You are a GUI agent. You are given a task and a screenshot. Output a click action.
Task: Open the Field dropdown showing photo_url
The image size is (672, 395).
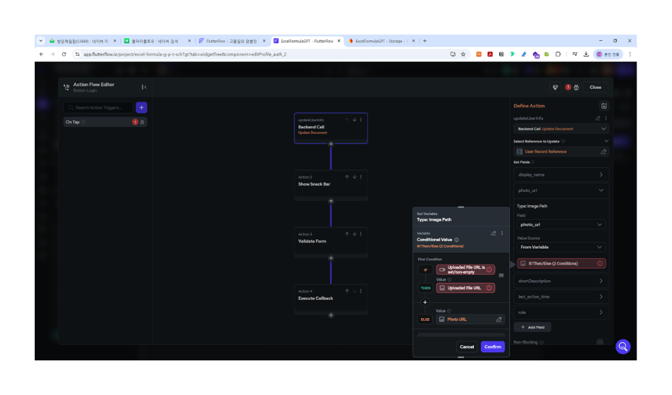click(561, 225)
